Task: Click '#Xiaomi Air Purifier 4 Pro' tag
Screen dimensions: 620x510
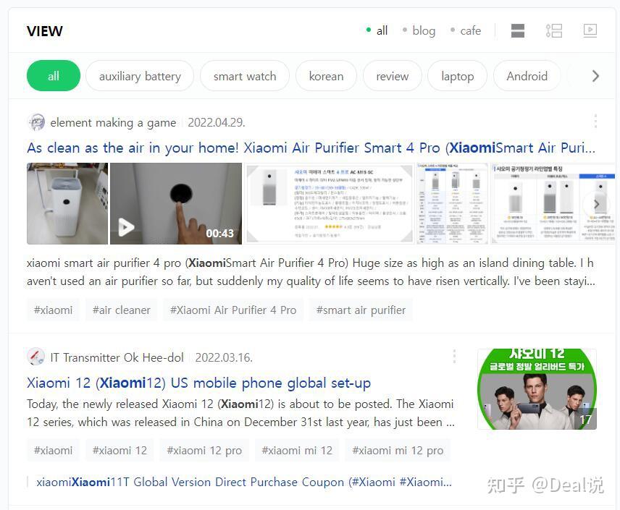Action: click(233, 310)
